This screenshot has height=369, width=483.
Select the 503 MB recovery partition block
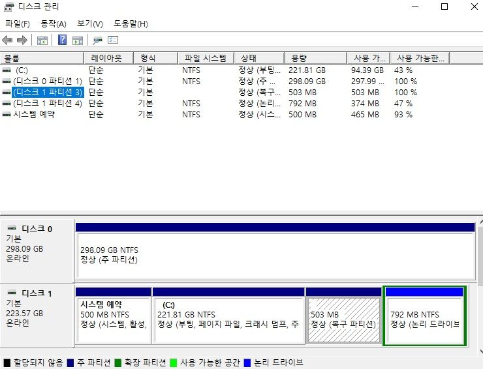[x=343, y=319]
